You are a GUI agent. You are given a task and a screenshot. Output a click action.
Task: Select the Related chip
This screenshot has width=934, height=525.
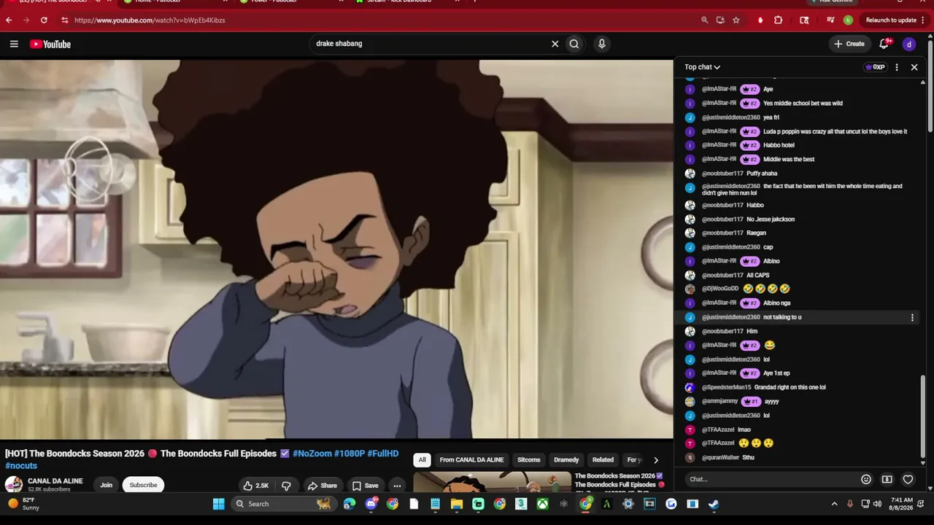coord(603,460)
